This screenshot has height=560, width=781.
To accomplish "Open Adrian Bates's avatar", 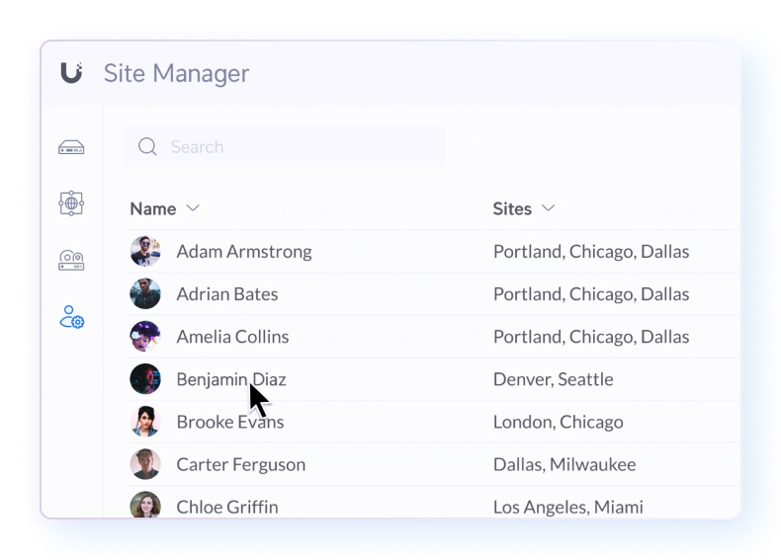I will [145, 293].
